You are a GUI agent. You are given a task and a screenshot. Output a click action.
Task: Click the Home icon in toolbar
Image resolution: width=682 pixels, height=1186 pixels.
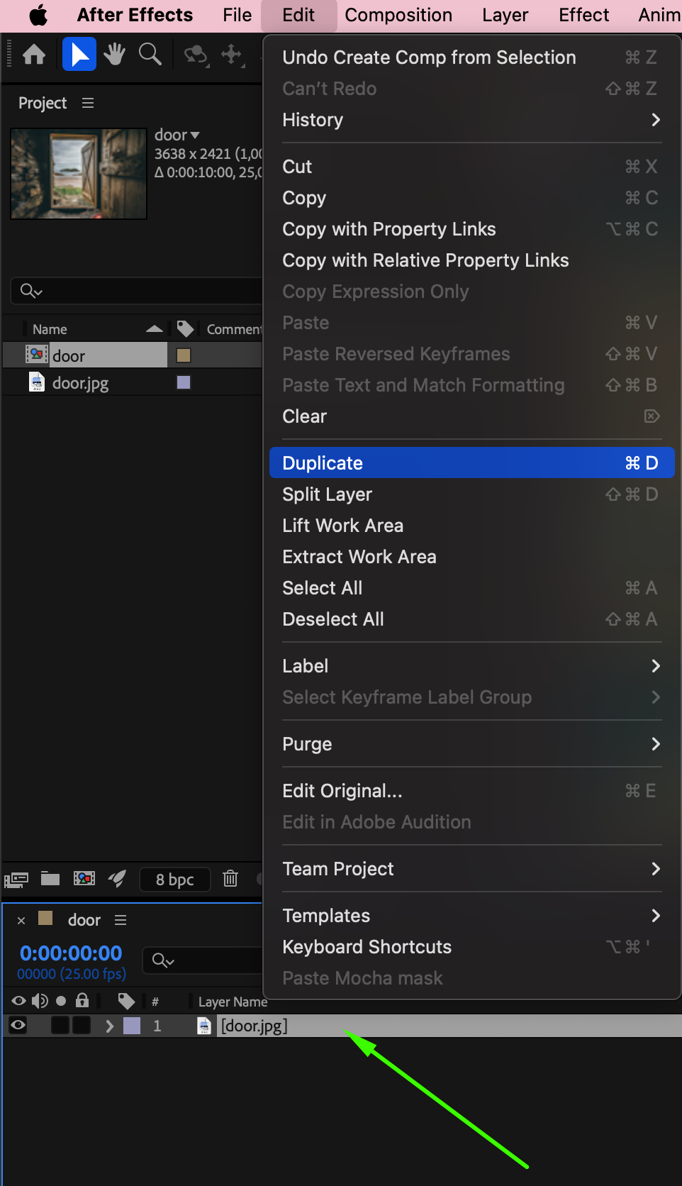[x=34, y=55]
